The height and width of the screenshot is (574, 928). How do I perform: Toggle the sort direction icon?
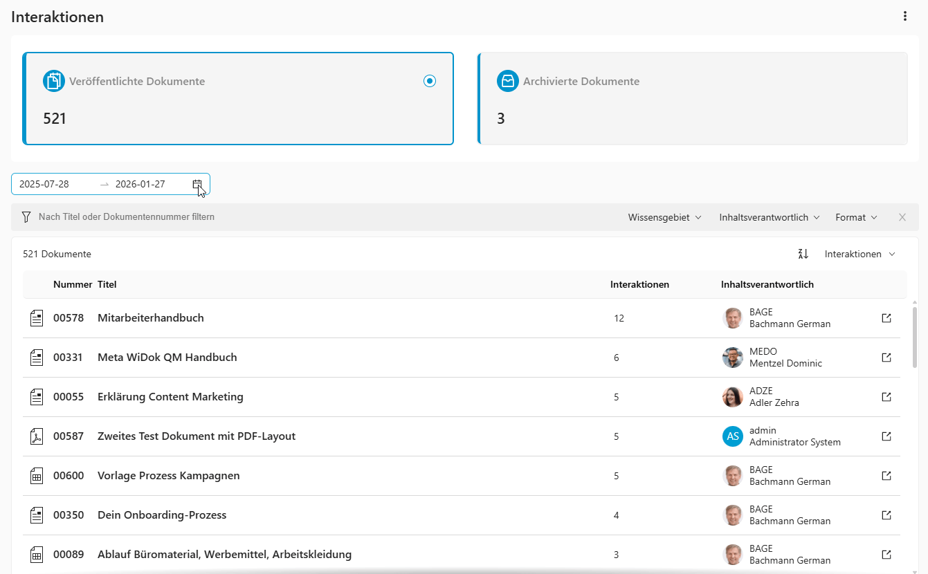click(x=803, y=254)
